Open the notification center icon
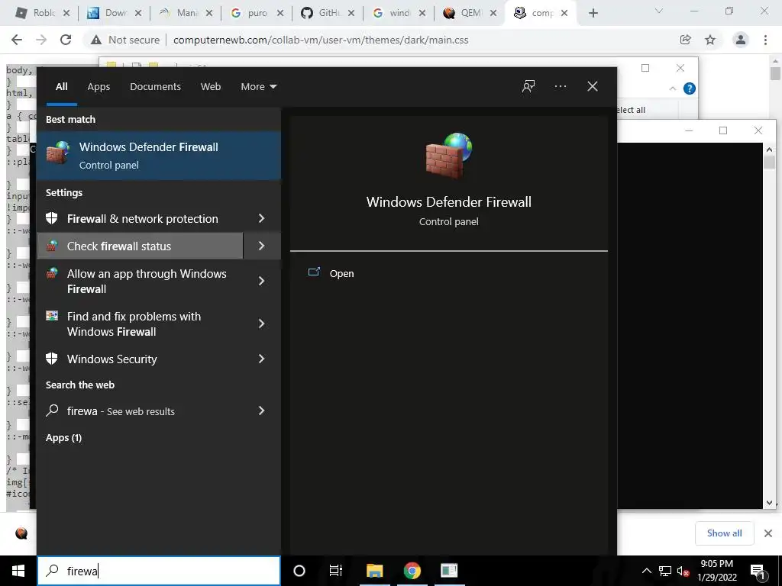 coord(758,571)
